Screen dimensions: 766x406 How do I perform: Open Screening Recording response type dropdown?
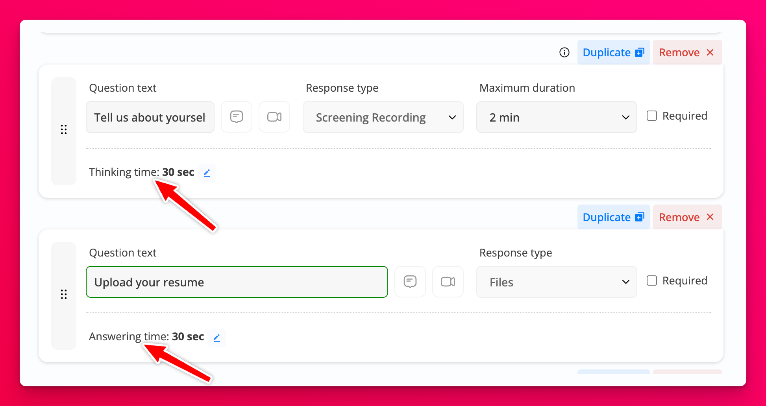point(383,117)
